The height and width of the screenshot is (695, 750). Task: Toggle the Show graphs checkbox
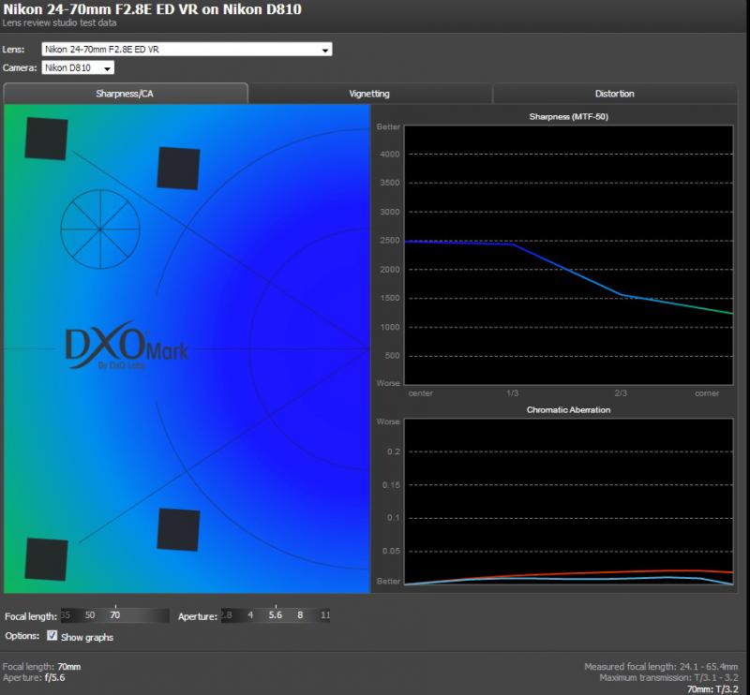tap(52, 636)
